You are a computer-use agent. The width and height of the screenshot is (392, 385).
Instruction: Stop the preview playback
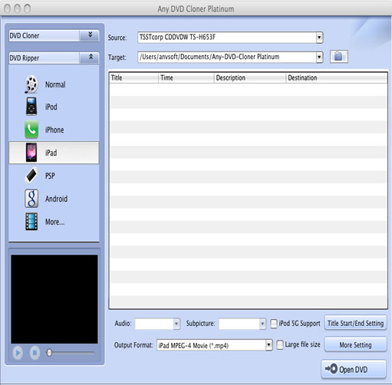point(35,353)
